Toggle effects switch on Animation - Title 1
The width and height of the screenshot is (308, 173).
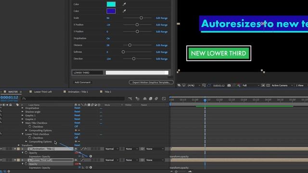pyautogui.click(x=86, y=149)
